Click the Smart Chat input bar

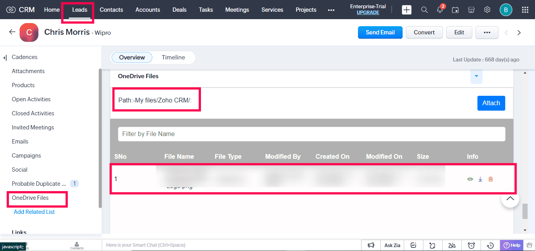(x=231, y=245)
